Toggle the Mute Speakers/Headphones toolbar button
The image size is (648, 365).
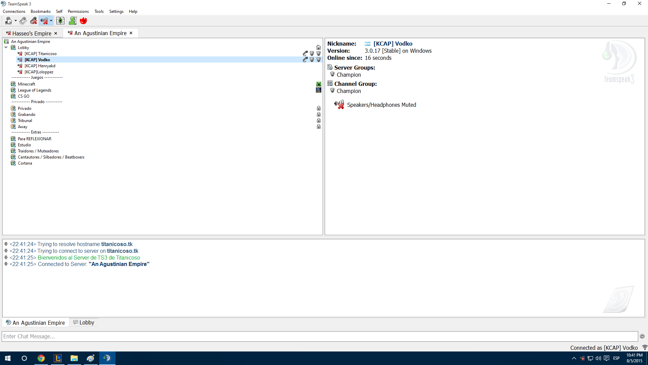pyautogui.click(x=44, y=21)
